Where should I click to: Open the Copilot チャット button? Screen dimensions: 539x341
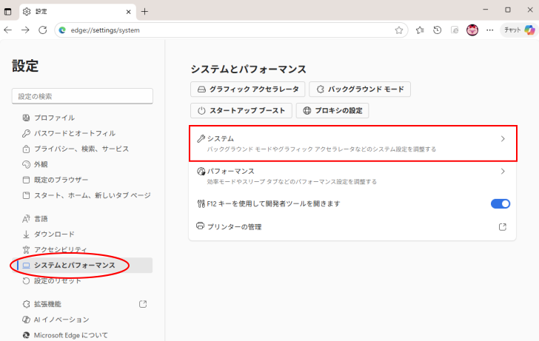[x=518, y=30]
